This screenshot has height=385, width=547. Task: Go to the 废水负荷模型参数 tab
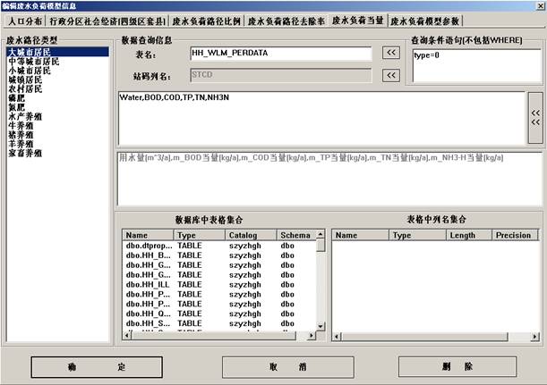[426, 19]
